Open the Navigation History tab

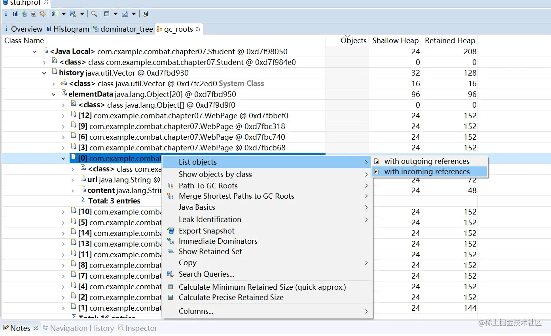(78, 328)
